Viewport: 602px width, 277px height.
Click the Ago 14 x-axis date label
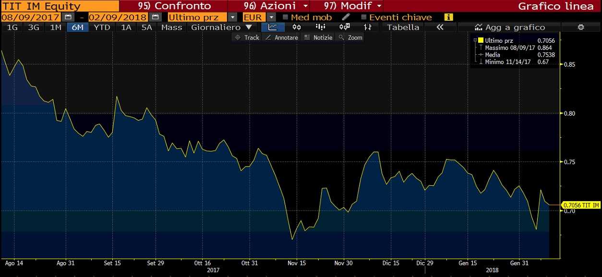point(13,263)
